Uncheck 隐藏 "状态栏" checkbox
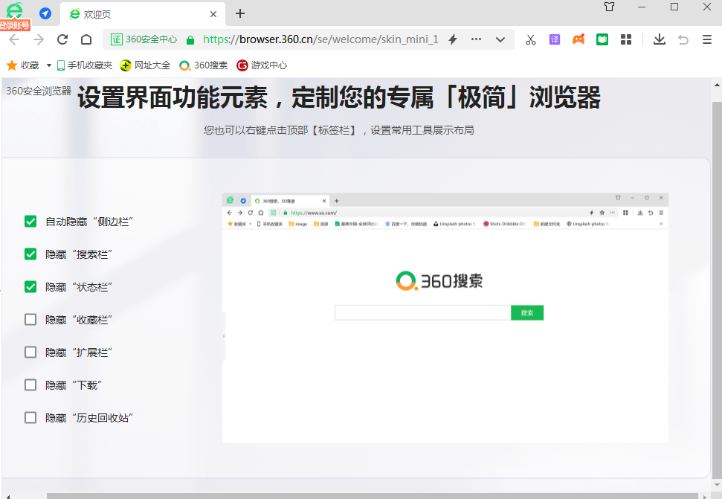 (30, 287)
